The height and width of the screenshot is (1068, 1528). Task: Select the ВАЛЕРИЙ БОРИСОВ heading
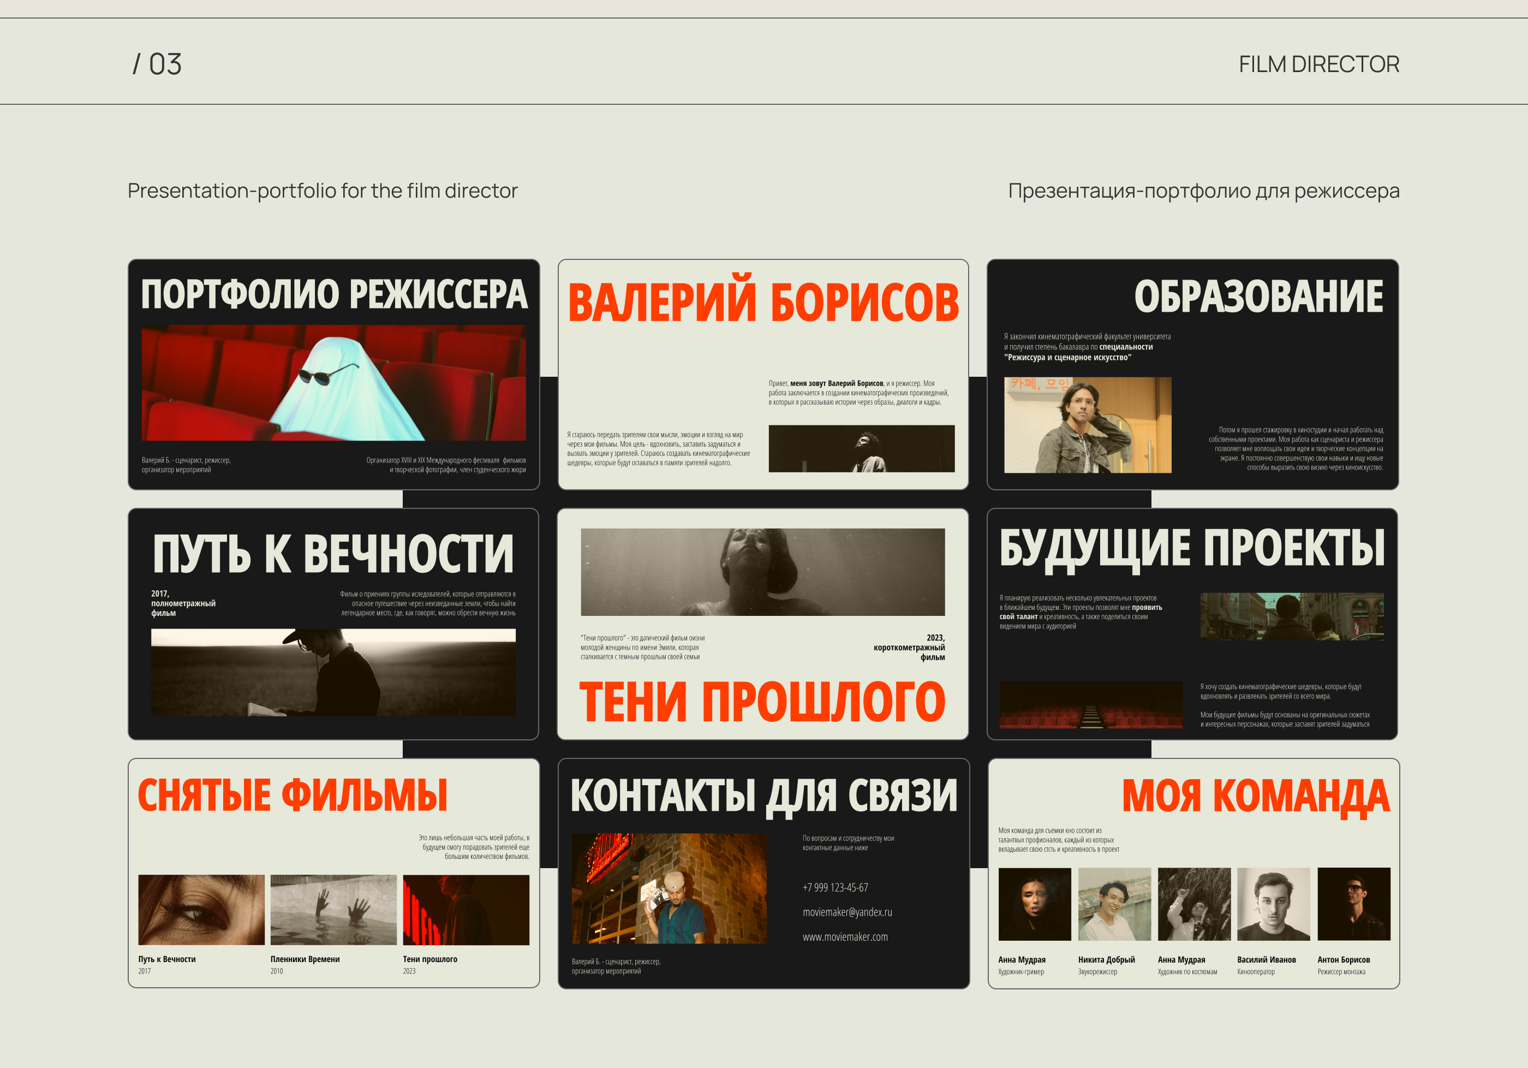[763, 303]
